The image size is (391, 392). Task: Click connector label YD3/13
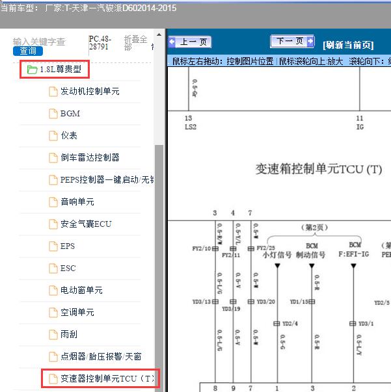(202, 302)
